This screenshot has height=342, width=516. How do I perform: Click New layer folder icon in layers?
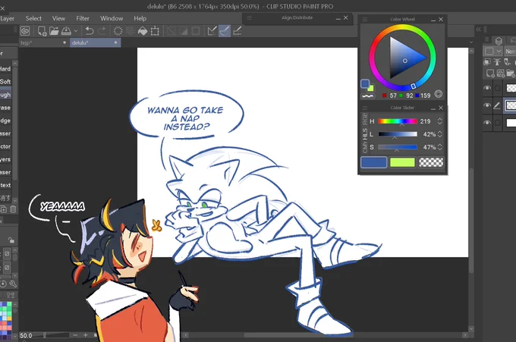pyautogui.click(x=511, y=73)
